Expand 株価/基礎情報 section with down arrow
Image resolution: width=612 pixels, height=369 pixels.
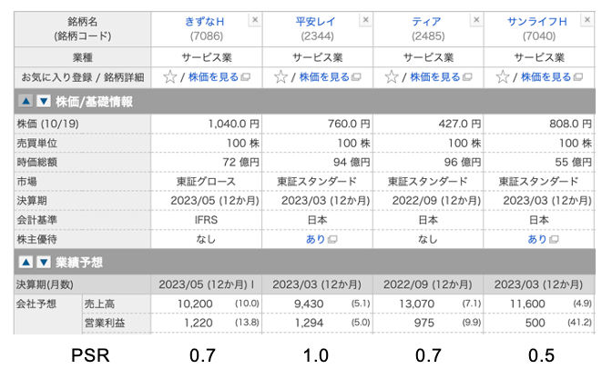(x=44, y=101)
